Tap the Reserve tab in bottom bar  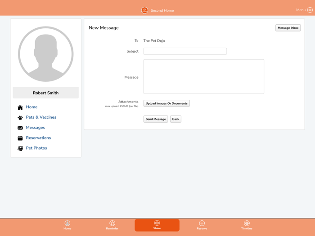click(202, 225)
